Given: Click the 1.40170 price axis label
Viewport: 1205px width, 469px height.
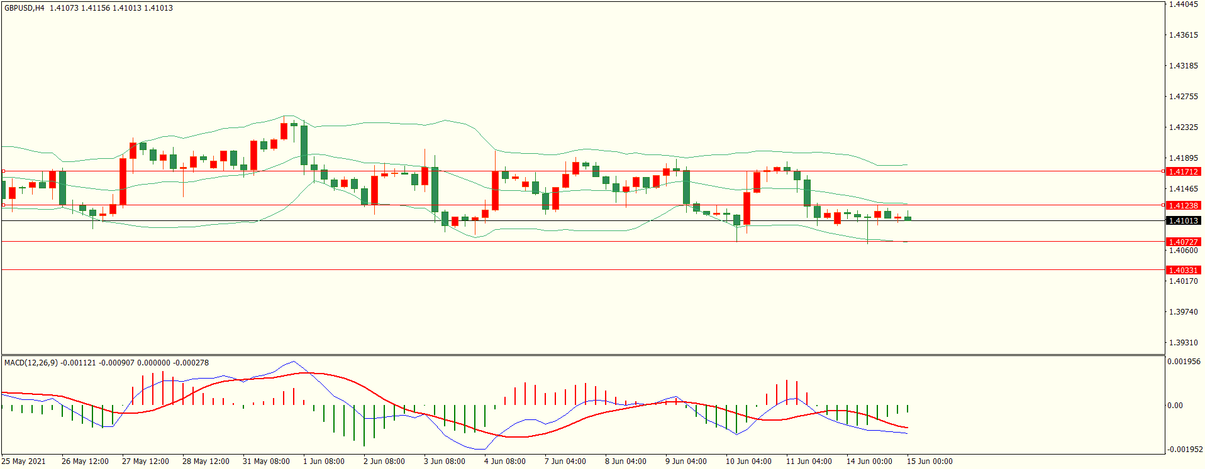Looking at the screenshot, I should coord(1183,281).
